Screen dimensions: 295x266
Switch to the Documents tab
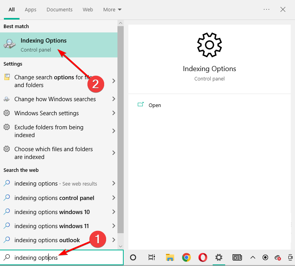59,10
